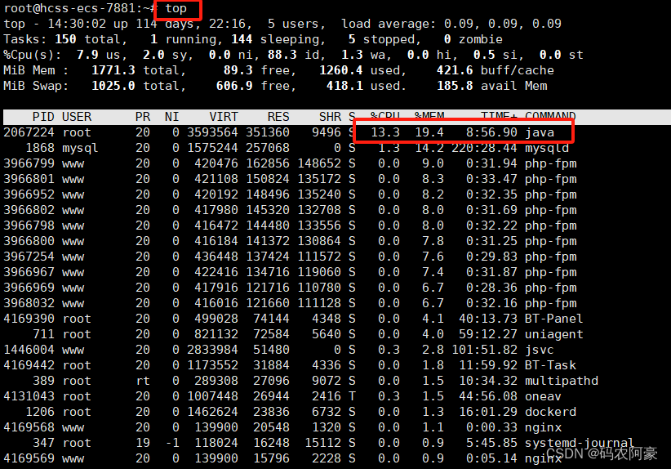Viewport: 671px width, 469px height.
Task: Click SHR value 148652 for php-fpm
Action: 319,163
